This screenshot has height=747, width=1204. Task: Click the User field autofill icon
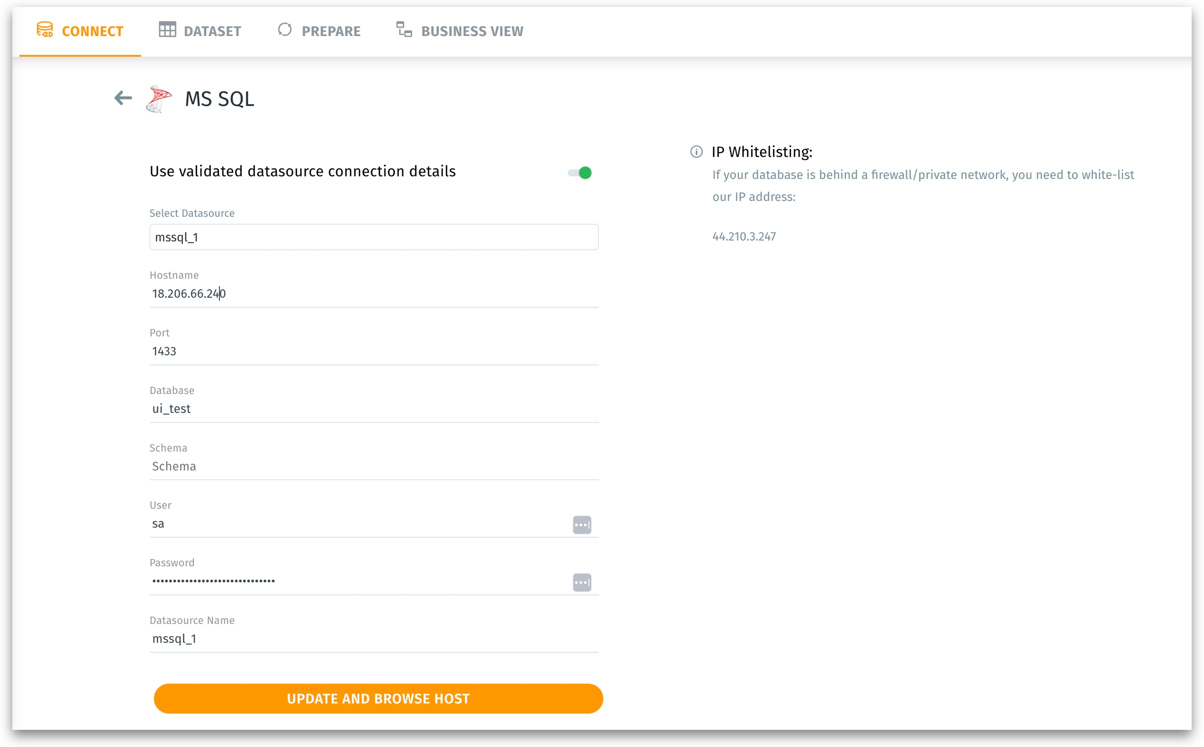point(582,524)
